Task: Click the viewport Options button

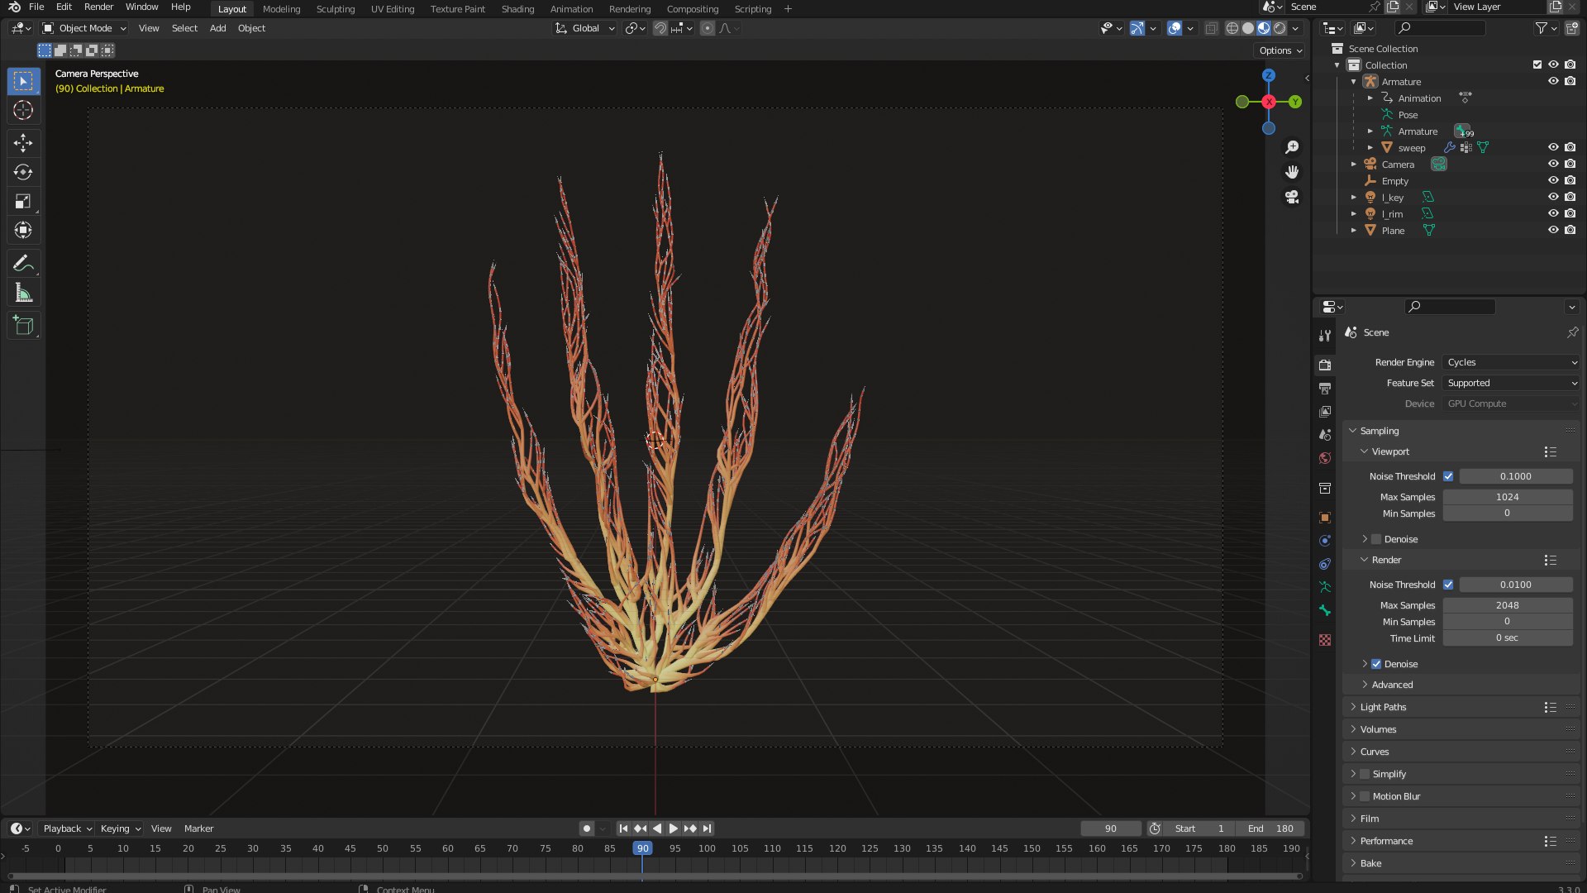Action: (1280, 50)
